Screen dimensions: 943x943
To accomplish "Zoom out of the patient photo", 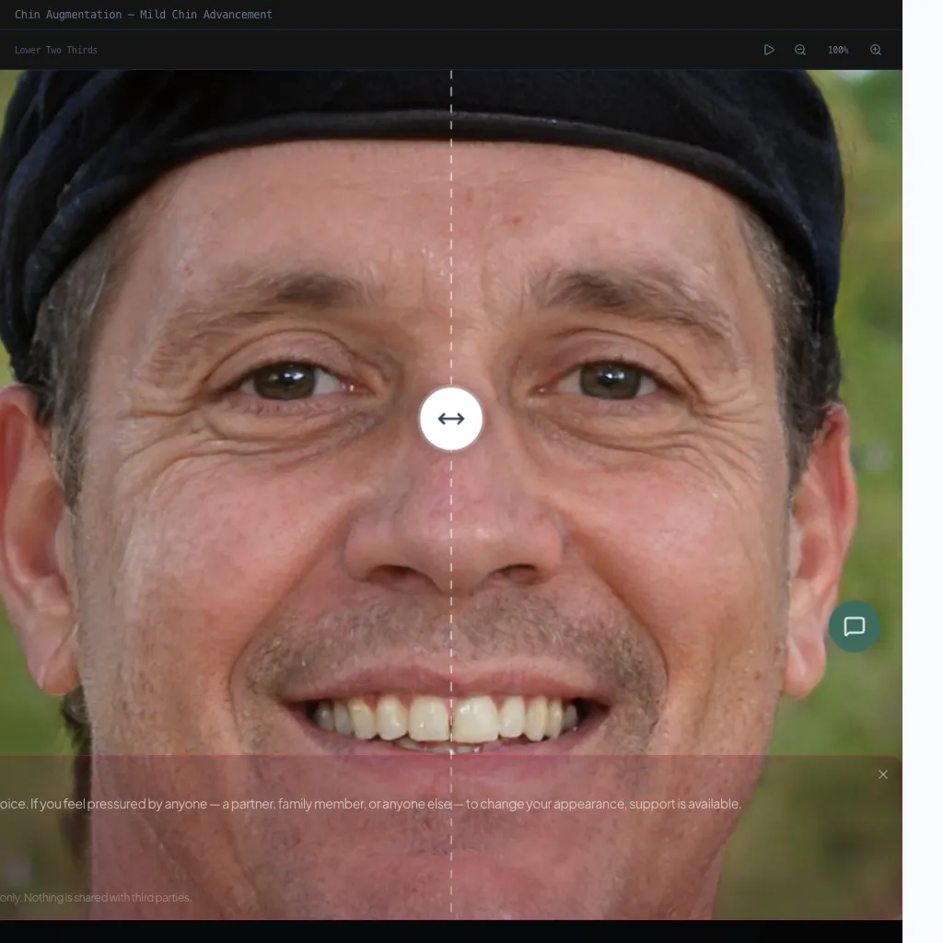I will click(800, 50).
